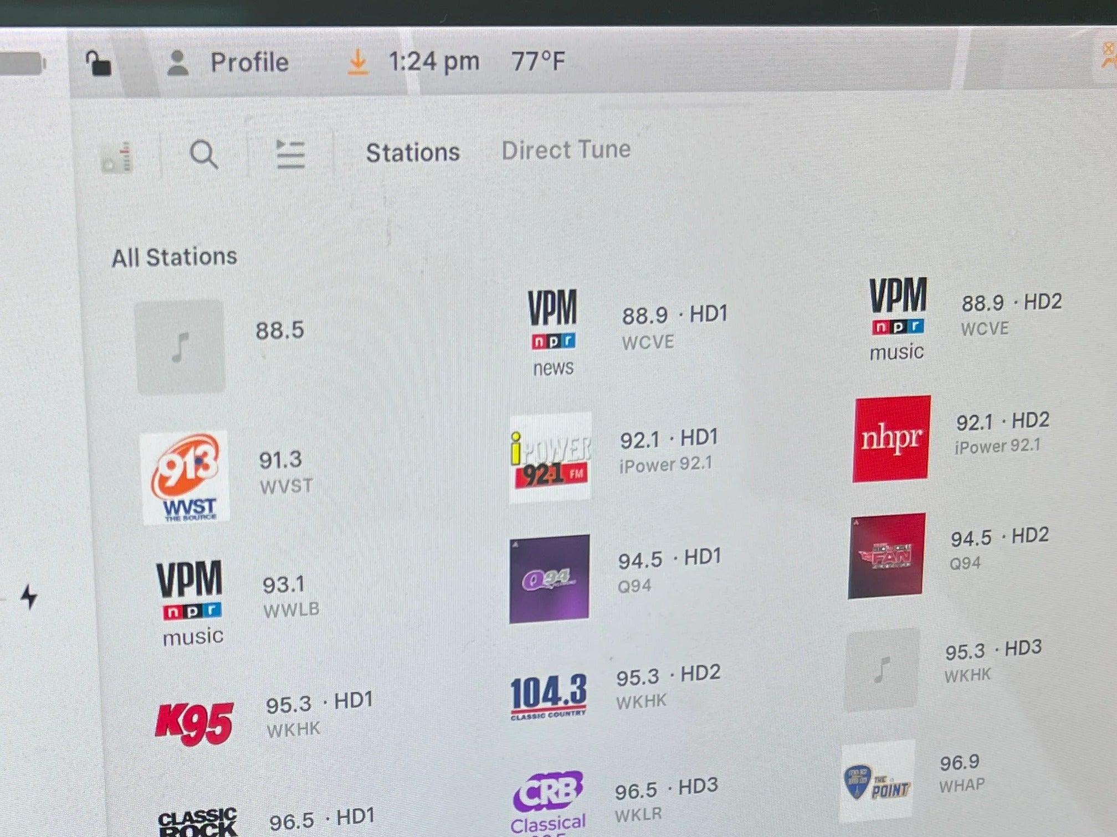
Task: Tap '91.3' frequency text
Action: (280, 460)
